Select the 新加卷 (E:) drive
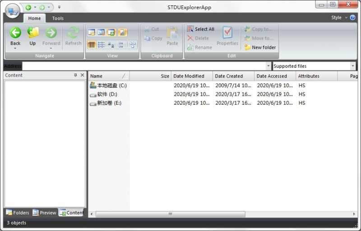Screen dimensions: 361x231 [106, 103]
